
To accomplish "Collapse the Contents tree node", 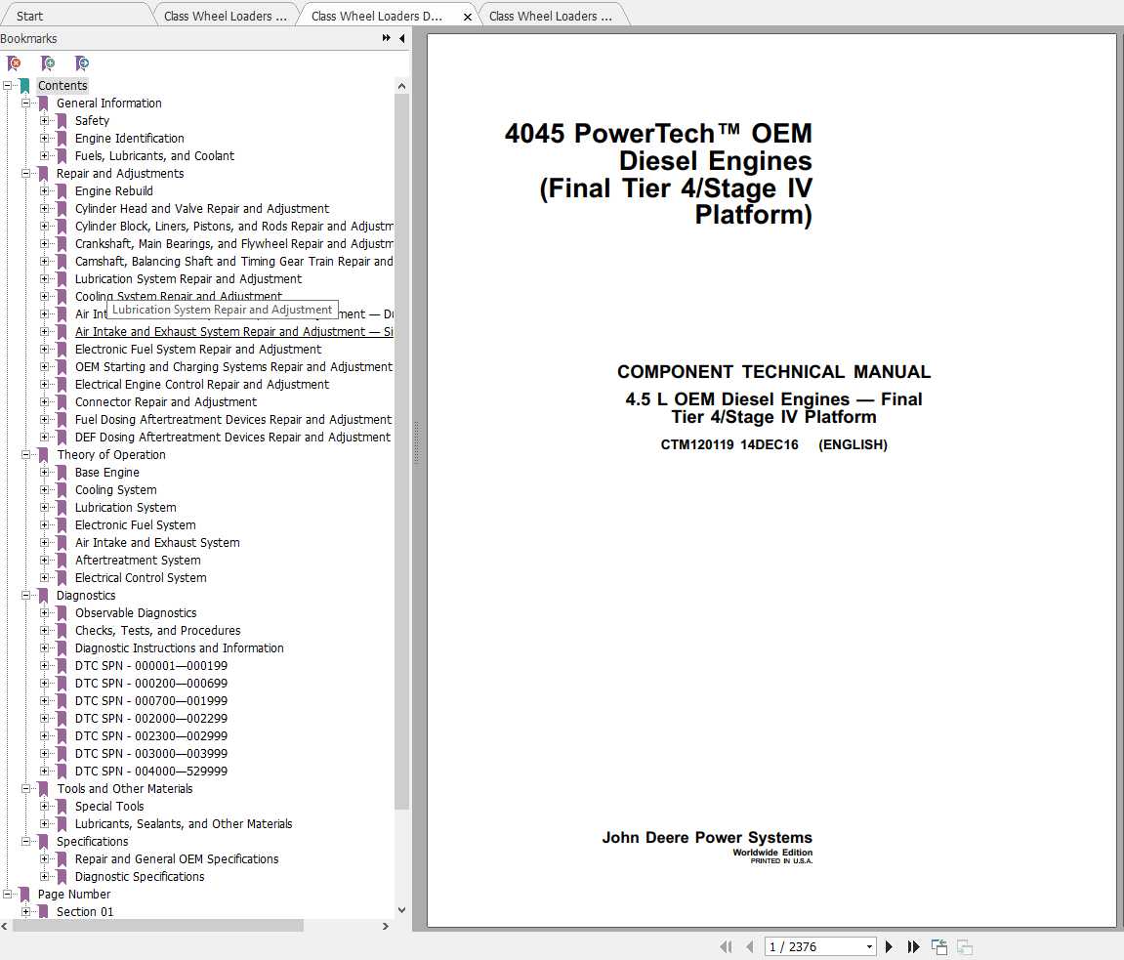I will coord(7,85).
